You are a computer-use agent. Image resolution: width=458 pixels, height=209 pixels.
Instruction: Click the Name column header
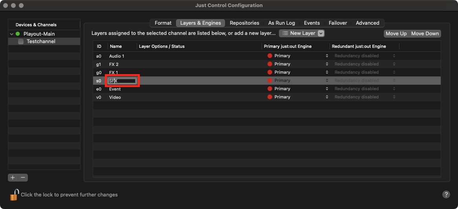[122, 46]
